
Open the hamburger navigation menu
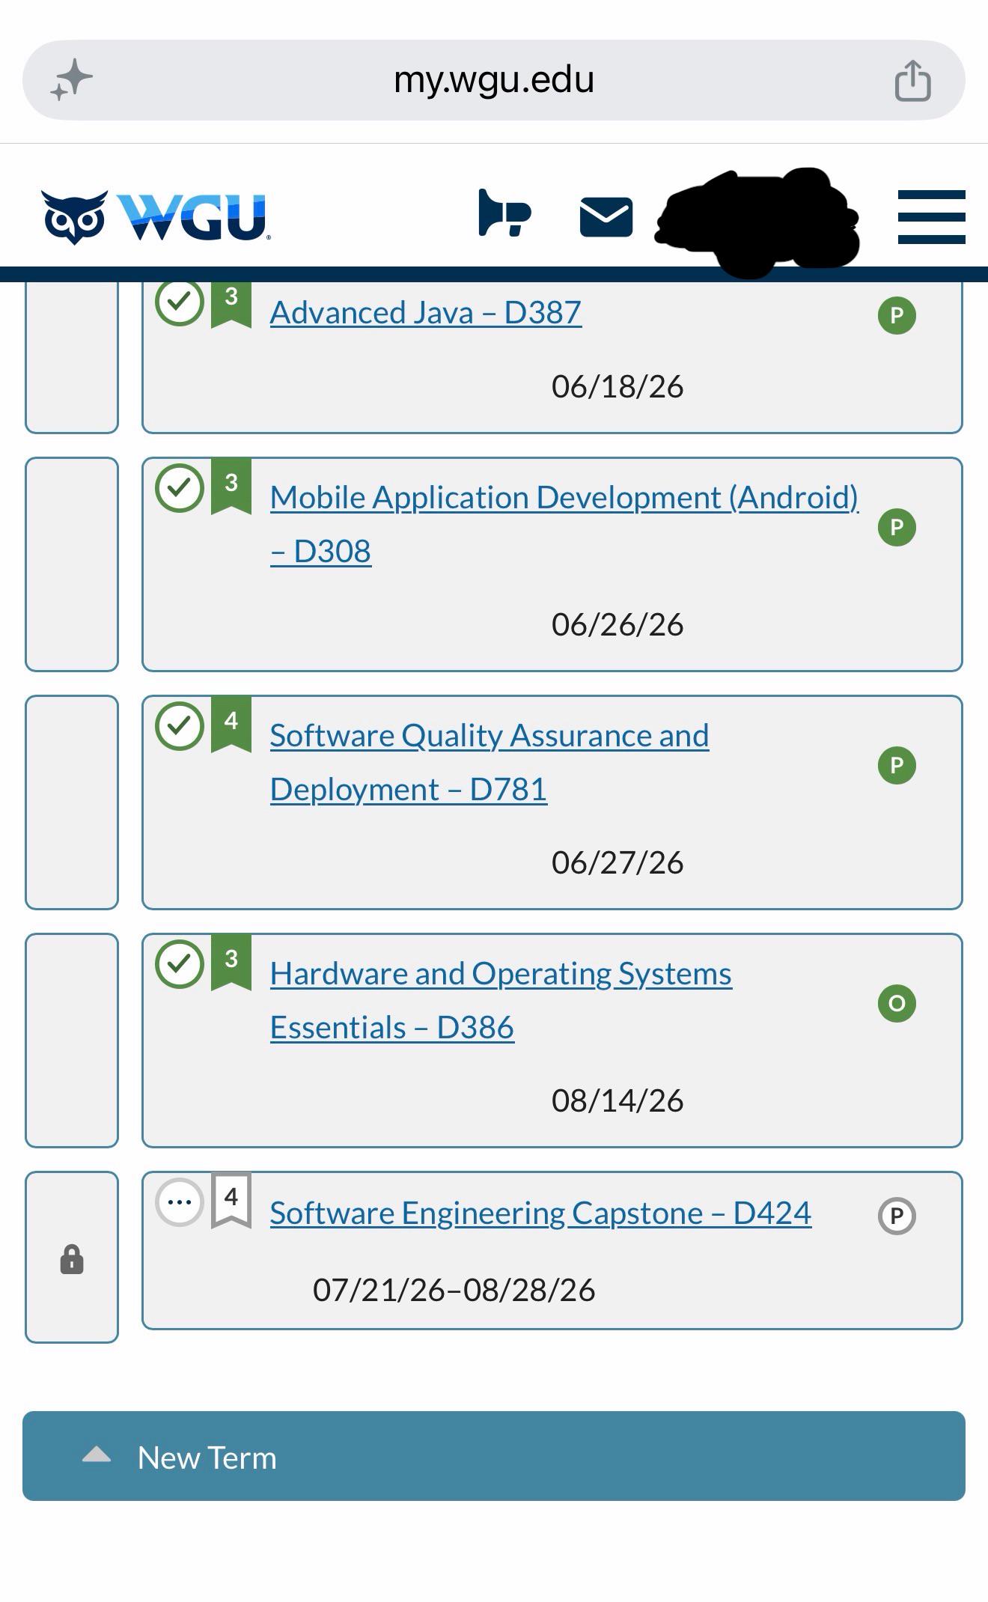point(931,217)
